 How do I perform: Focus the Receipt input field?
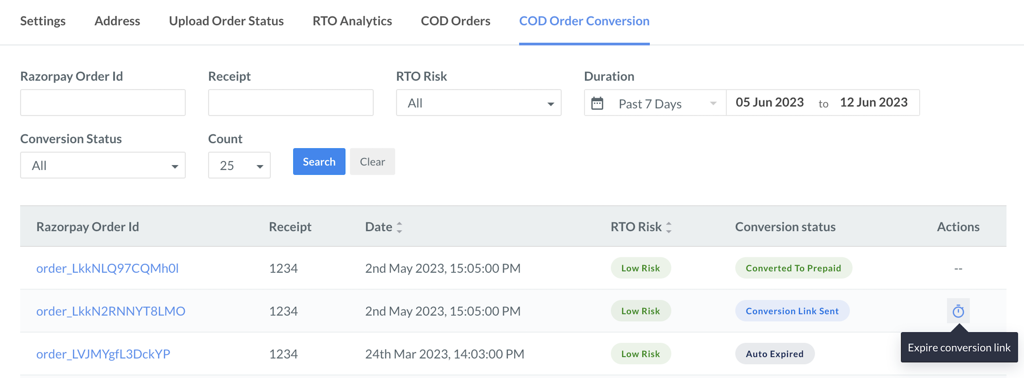click(291, 103)
